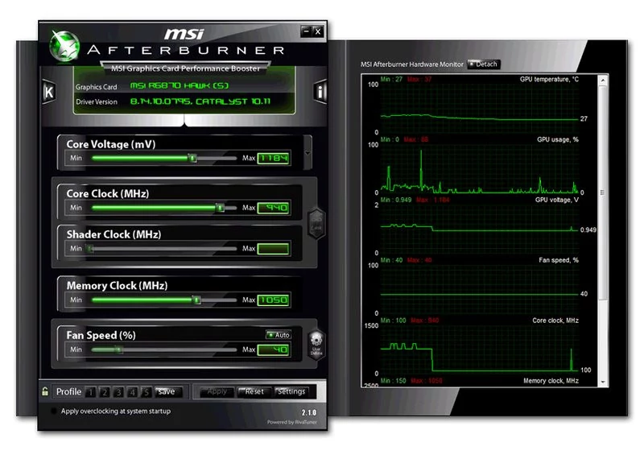The height and width of the screenshot is (451, 644).
Task: Click the Core clock graph
Action: click(479, 350)
